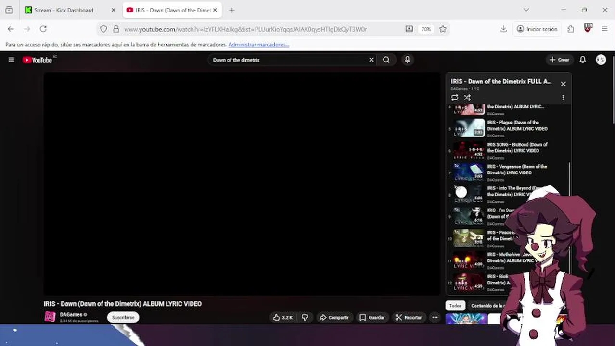Viewport: 615px width, 346px height.
Task: Play IRIS - Plague playlist item
Action: 508,128
